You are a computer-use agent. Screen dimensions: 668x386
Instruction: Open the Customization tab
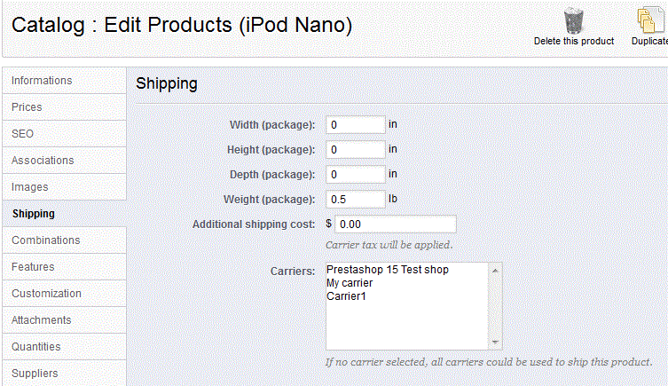tap(46, 294)
